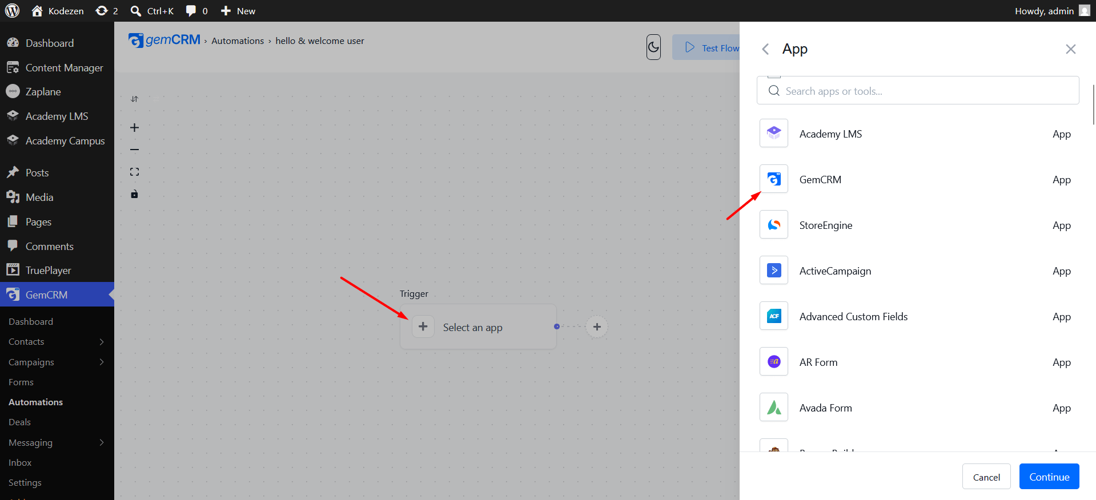Click the WordPress logo icon
Screen dimensions: 1096x500
[12, 11]
